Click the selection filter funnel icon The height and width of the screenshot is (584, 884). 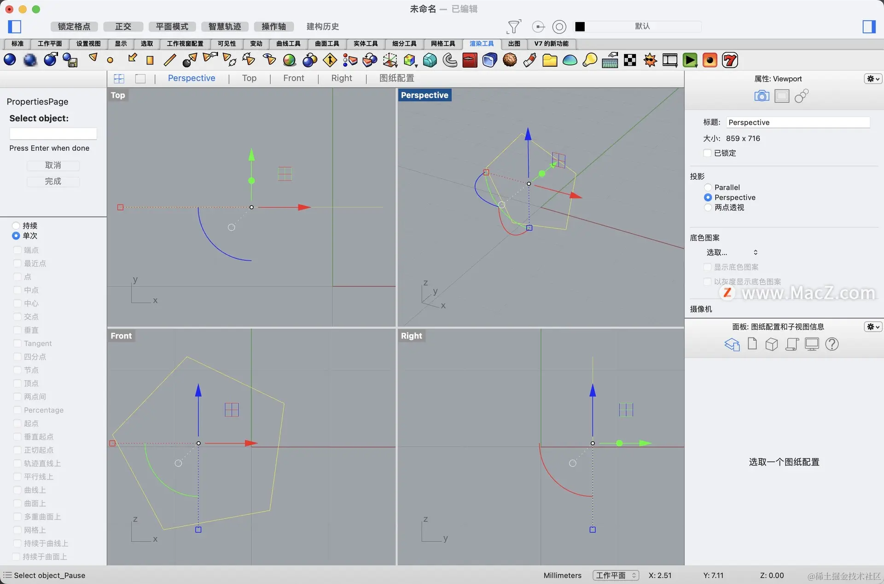pyautogui.click(x=513, y=27)
